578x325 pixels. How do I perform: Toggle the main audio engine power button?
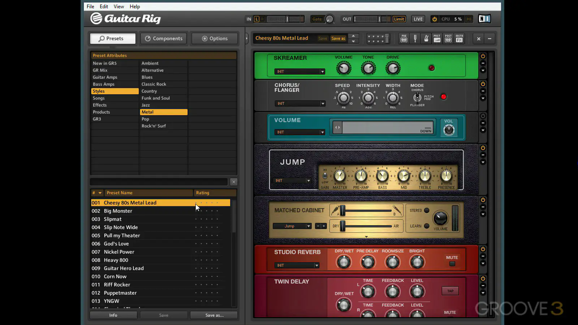(435, 19)
